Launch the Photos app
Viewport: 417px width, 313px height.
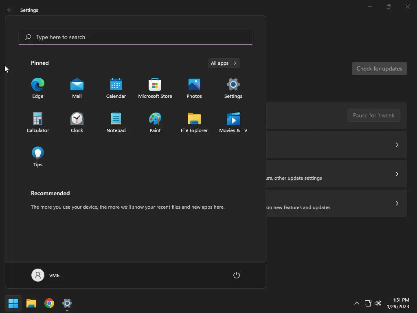[x=194, y=88]
